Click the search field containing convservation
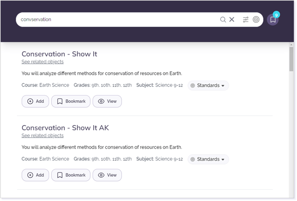 click(117, 19)
